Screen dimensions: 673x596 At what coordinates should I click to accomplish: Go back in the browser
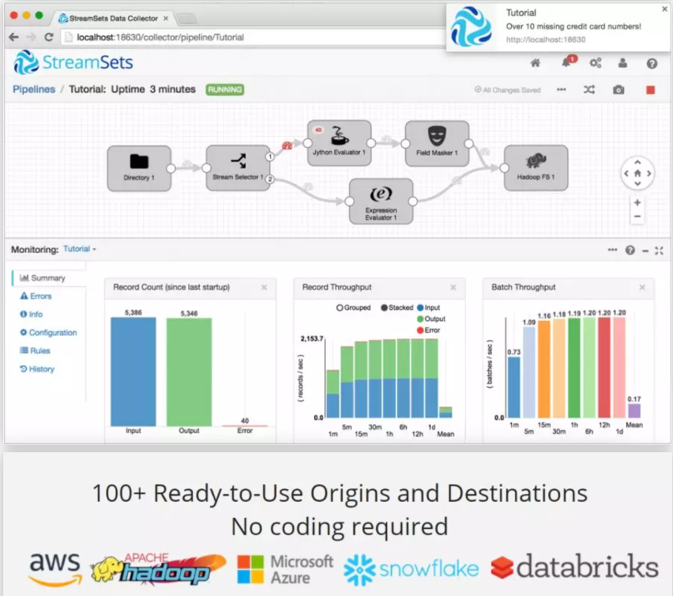pos(13,37)
